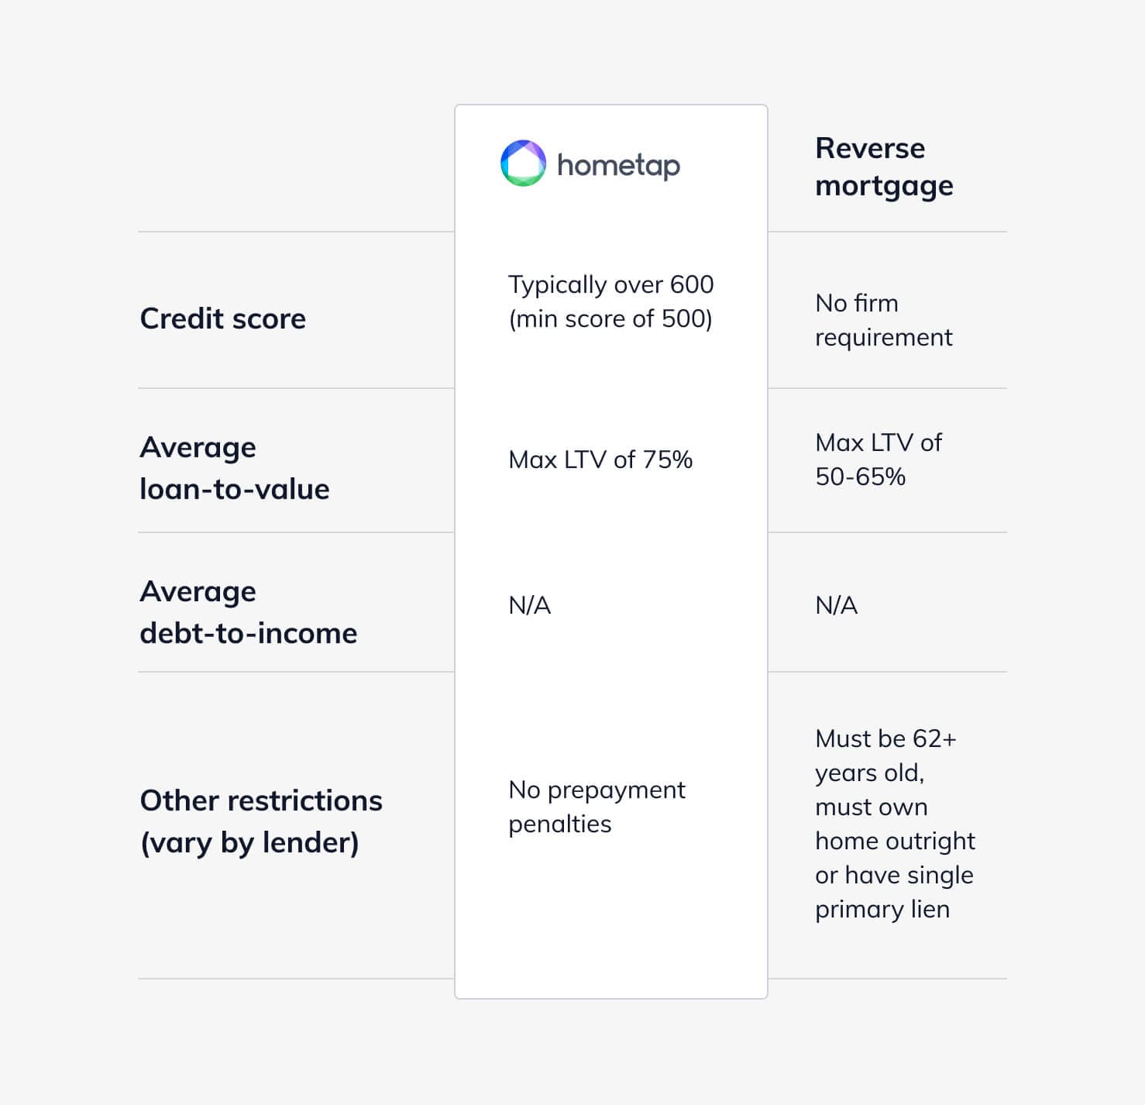Click the min score of 500 text
The height and width of the screenshot is (1105, 1145).
[610, 318]
